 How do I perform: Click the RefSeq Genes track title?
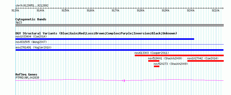[x=26, y=74]
